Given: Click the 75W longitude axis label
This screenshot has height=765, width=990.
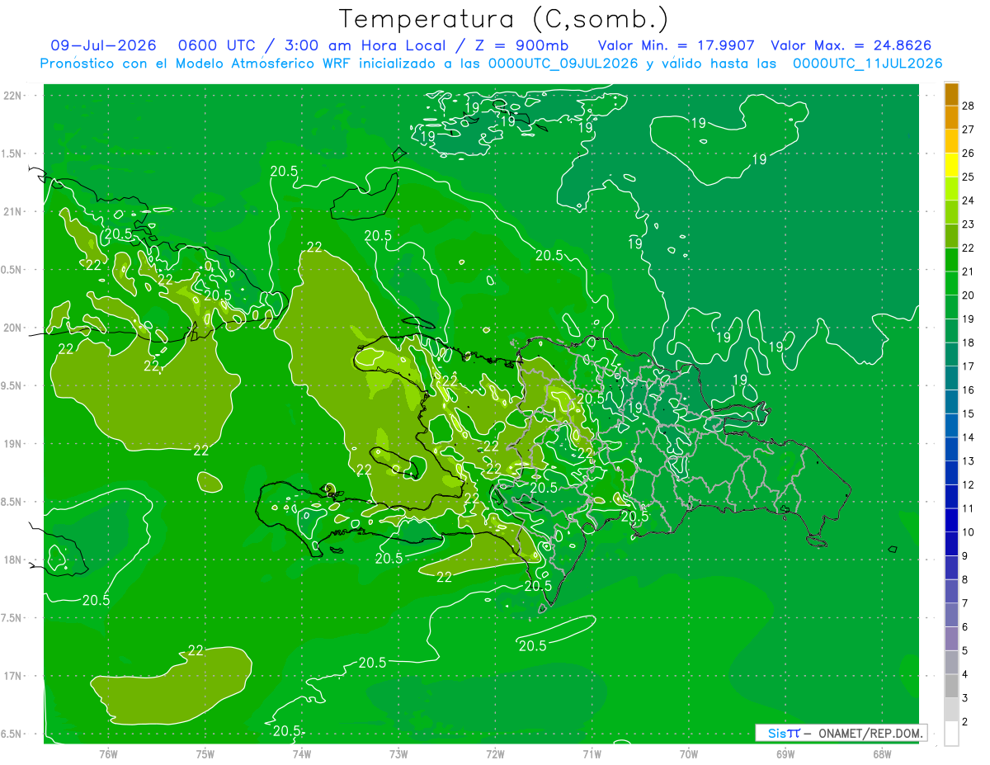Looking at the screenshot, I should tap(205, 753).
